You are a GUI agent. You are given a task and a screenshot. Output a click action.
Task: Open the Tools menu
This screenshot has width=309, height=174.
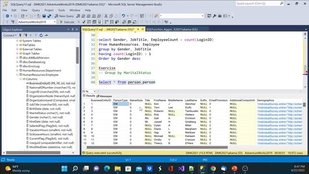[61, 10]
